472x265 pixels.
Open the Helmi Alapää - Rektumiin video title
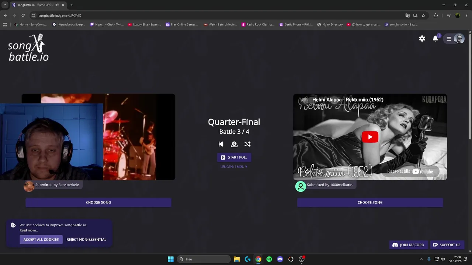click(348, 100)
